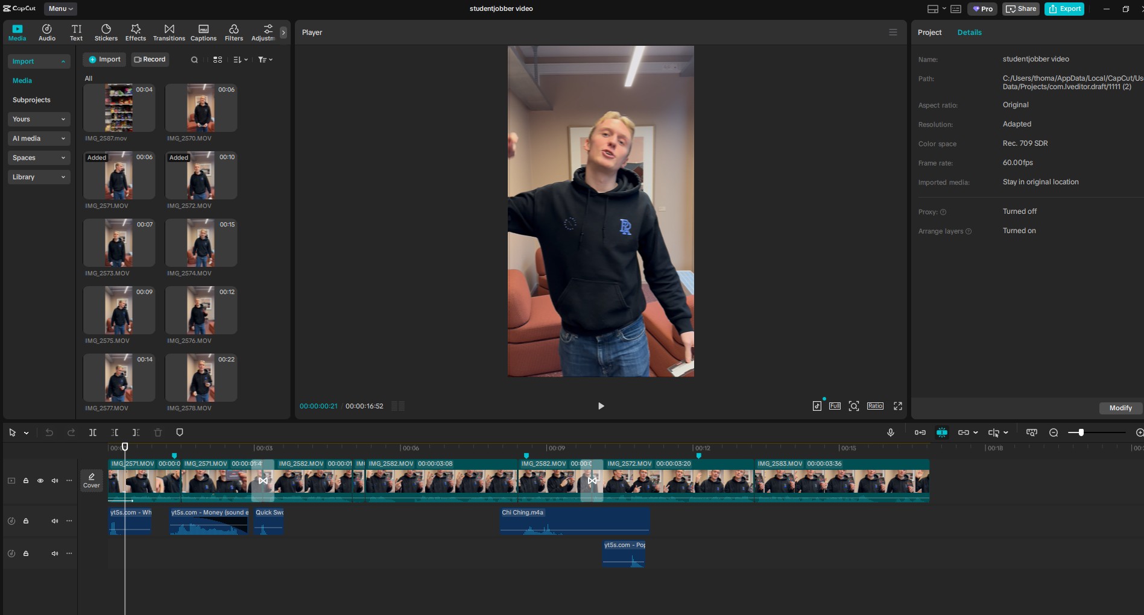The height and width of the screenshot is (615, 1144).
Task: Click the player fullscreen expand icon
Action: click(897, 406)
